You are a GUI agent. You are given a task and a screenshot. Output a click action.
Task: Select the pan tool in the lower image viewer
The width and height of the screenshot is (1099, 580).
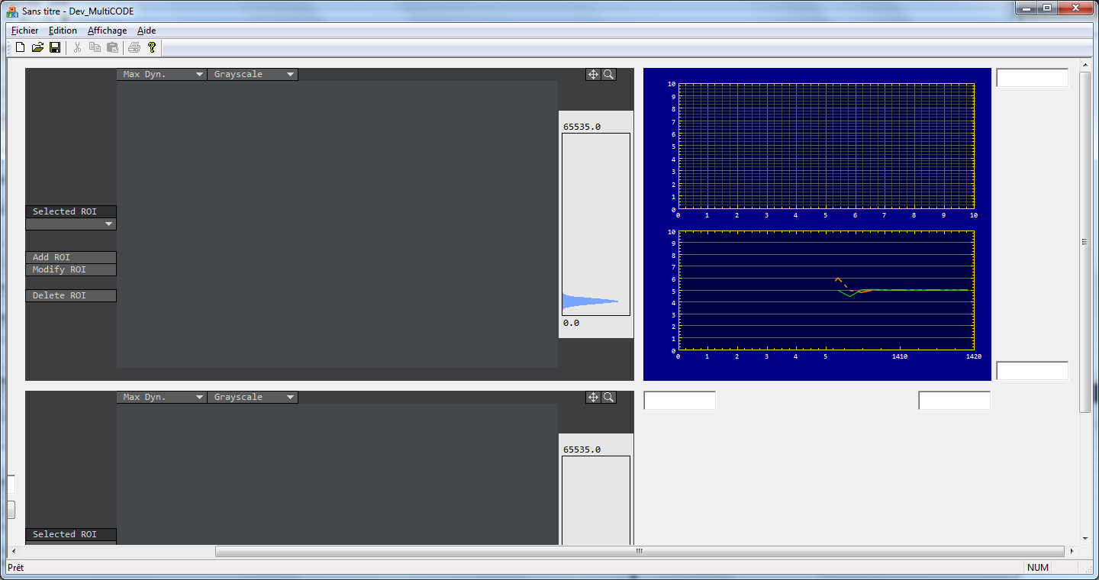pyautogui.click(x=593, y=397)
